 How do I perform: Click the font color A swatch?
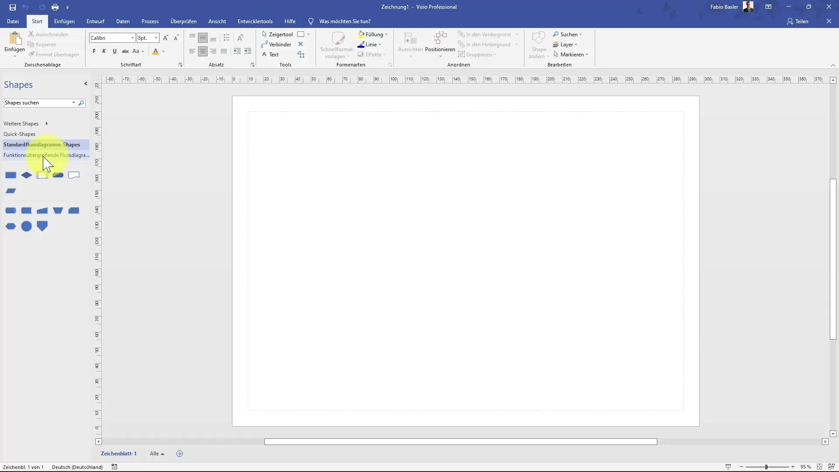coord(156,51)
